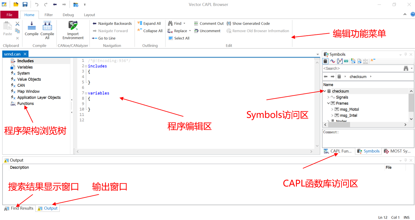Click the database icon in Symbols breadcrumb bar

coord(339,76)
